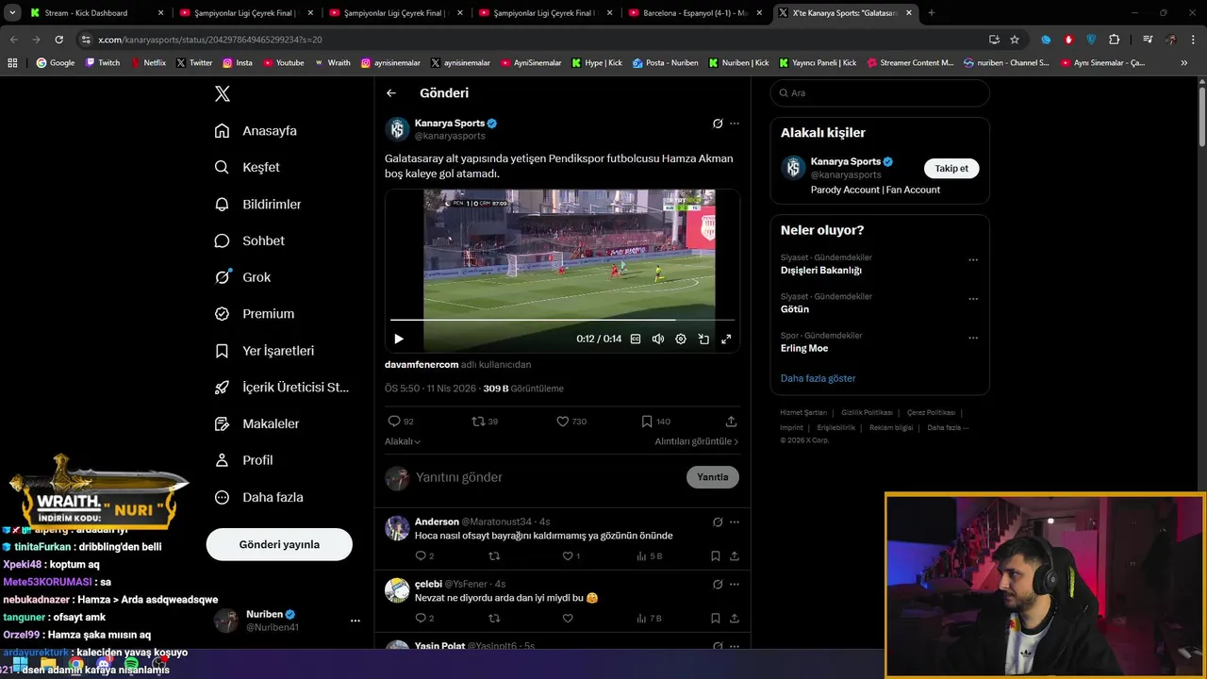Bookmark this page with the star icon
Screen dimensions: 1207x679
[1015, 40]
